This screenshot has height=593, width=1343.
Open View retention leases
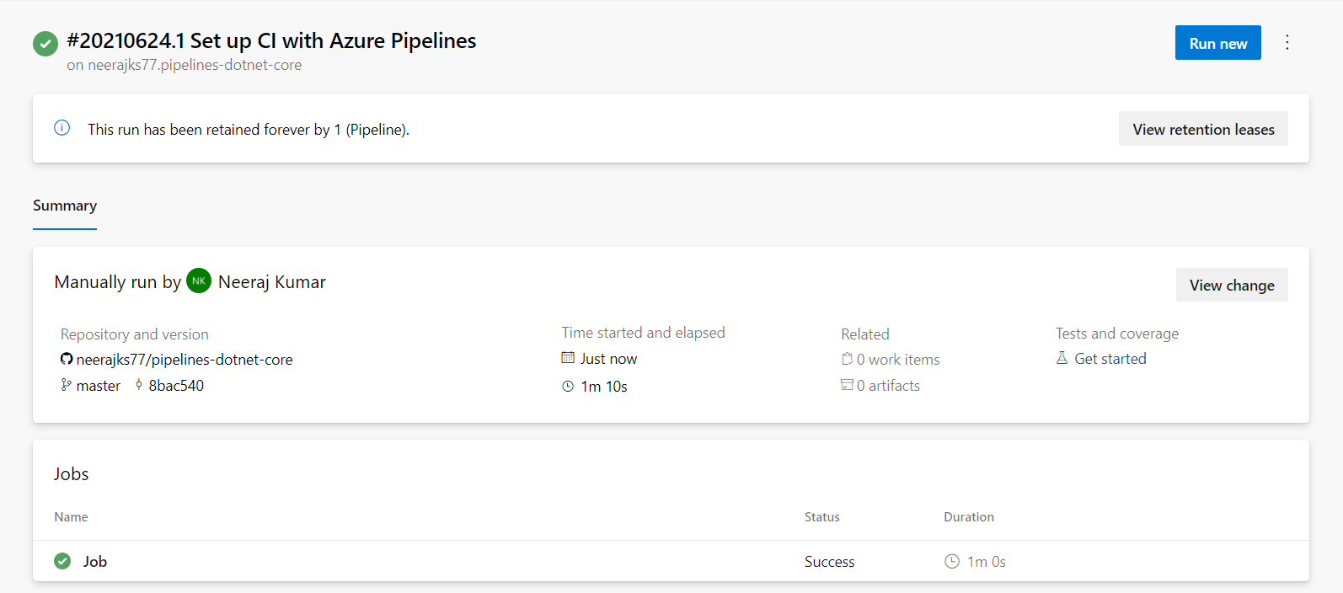coord(1203,129)
